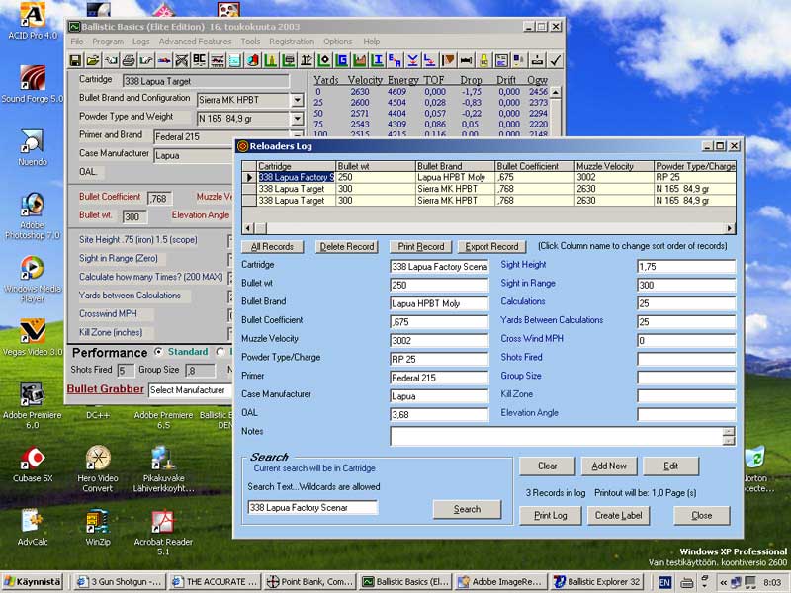Viewport: 791px width, 593px height.
Task: Click the checkmark toolbar icon
Action: point(555,60)
